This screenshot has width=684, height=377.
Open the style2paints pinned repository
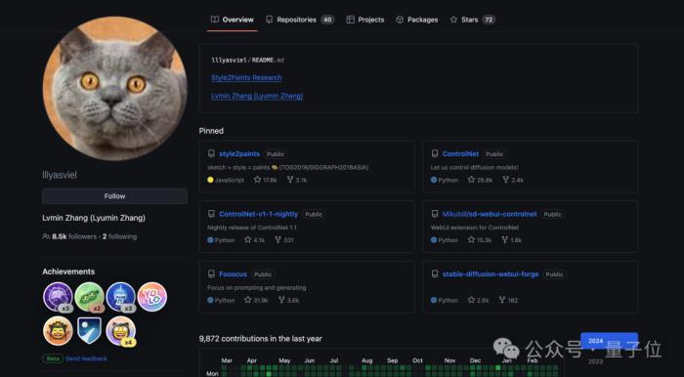(239, 154)
